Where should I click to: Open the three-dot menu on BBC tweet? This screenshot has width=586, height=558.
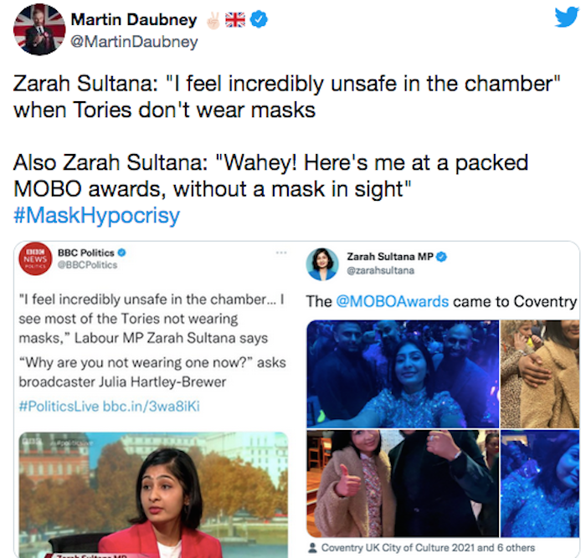[281, 253]
